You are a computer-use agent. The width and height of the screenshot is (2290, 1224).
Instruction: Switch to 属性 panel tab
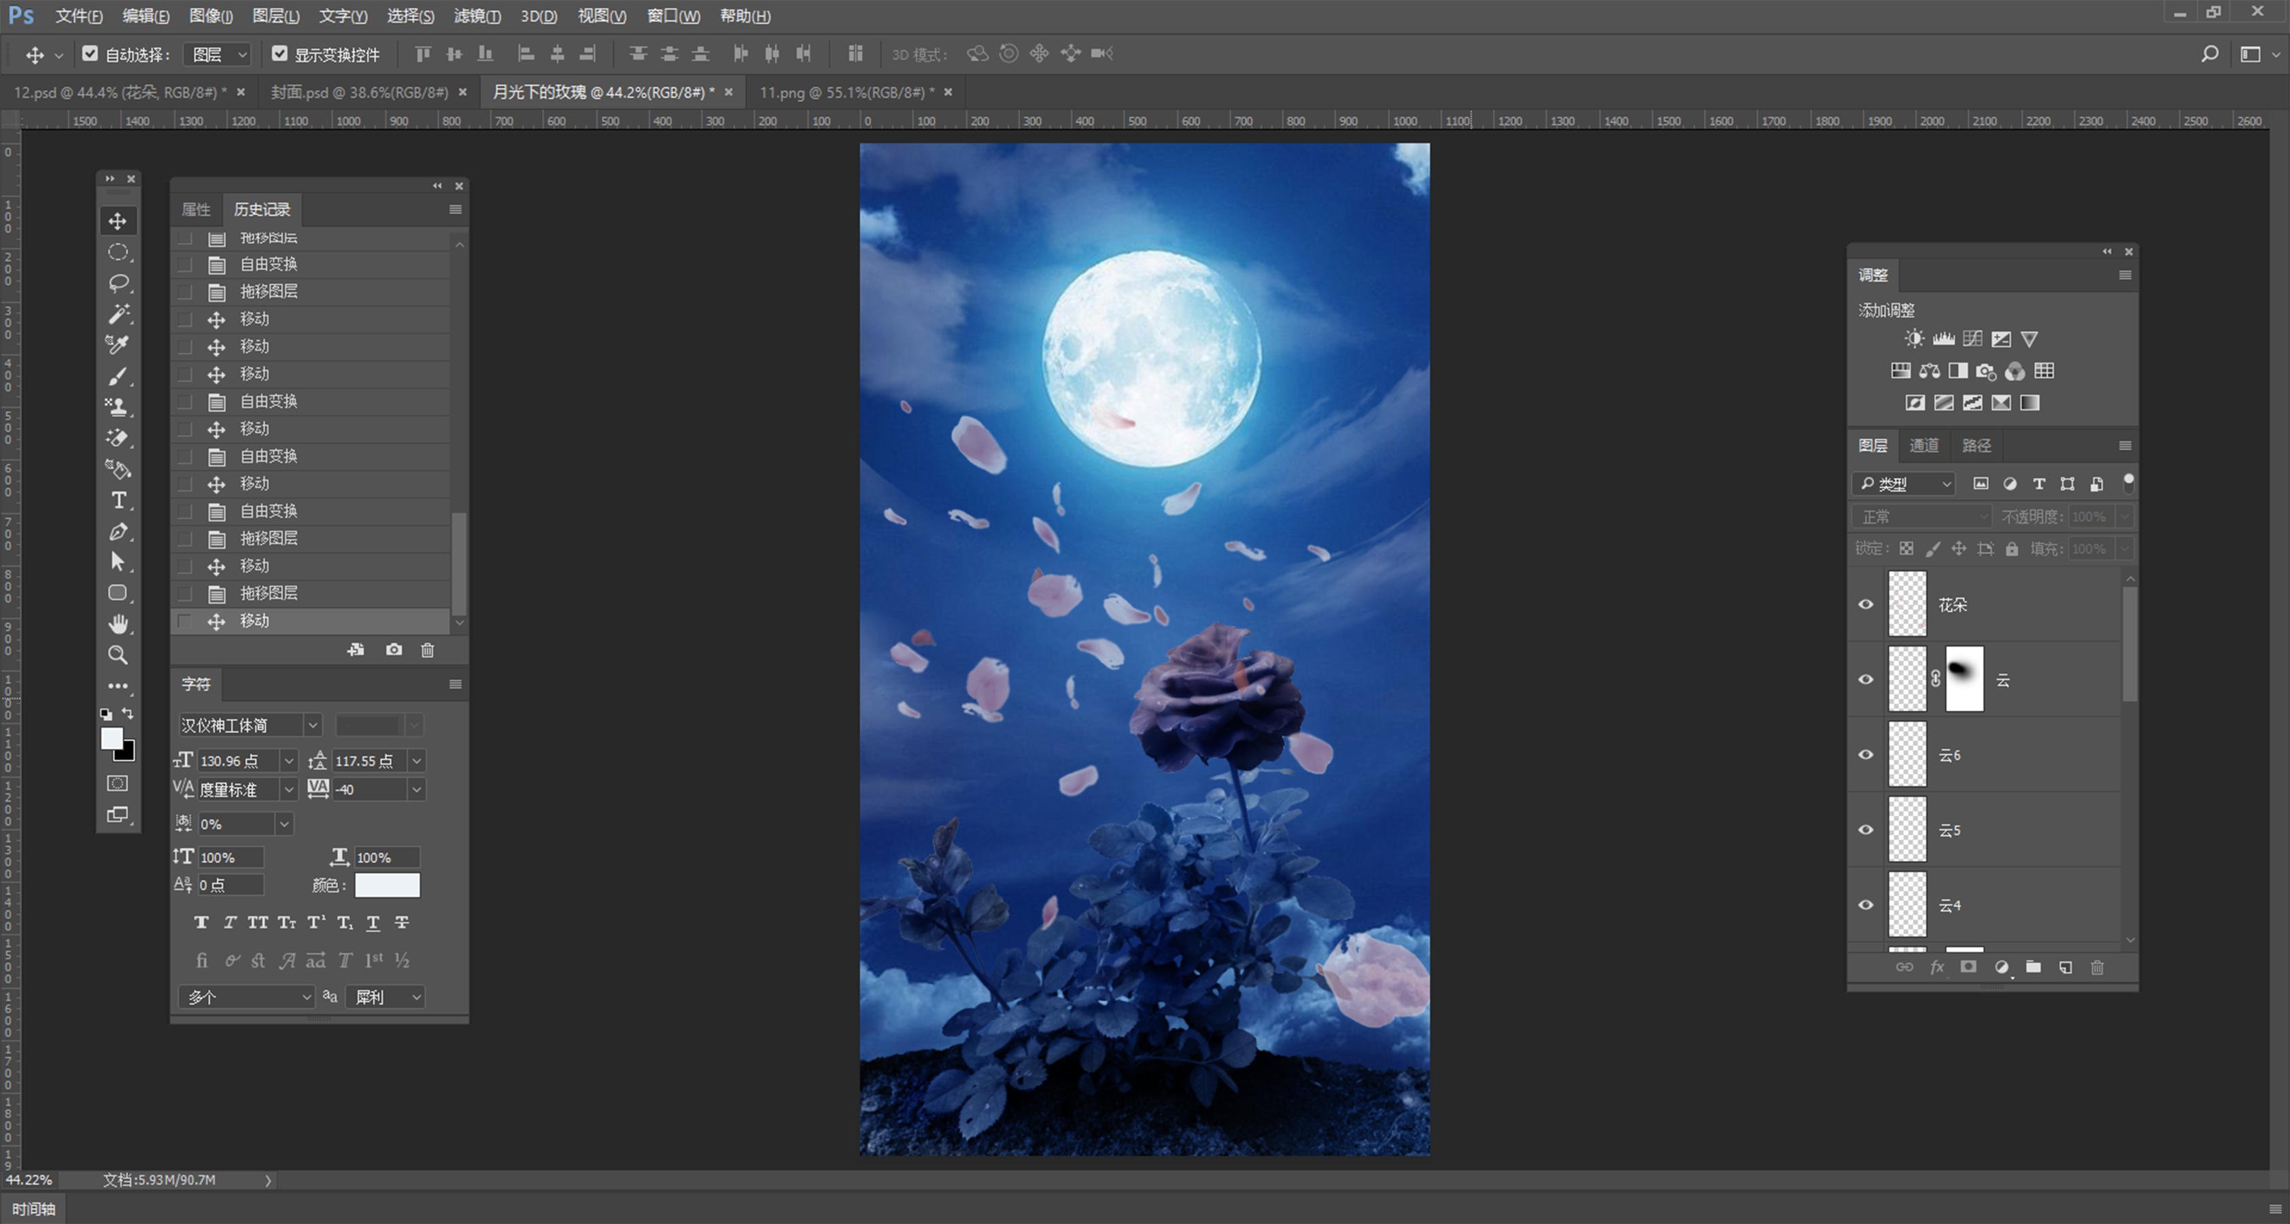pos(196,209)
